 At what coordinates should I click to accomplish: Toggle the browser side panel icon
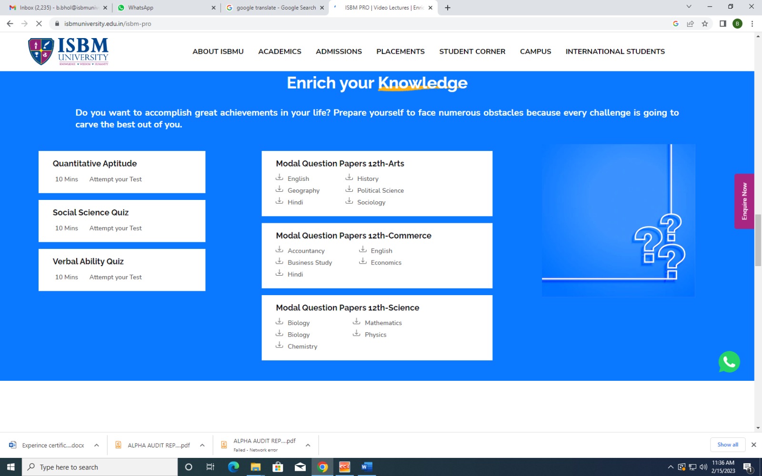pyautogui.click(x=722, y=23)
